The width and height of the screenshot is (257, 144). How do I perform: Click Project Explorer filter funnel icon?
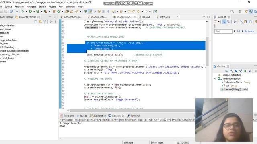point(45,22)
